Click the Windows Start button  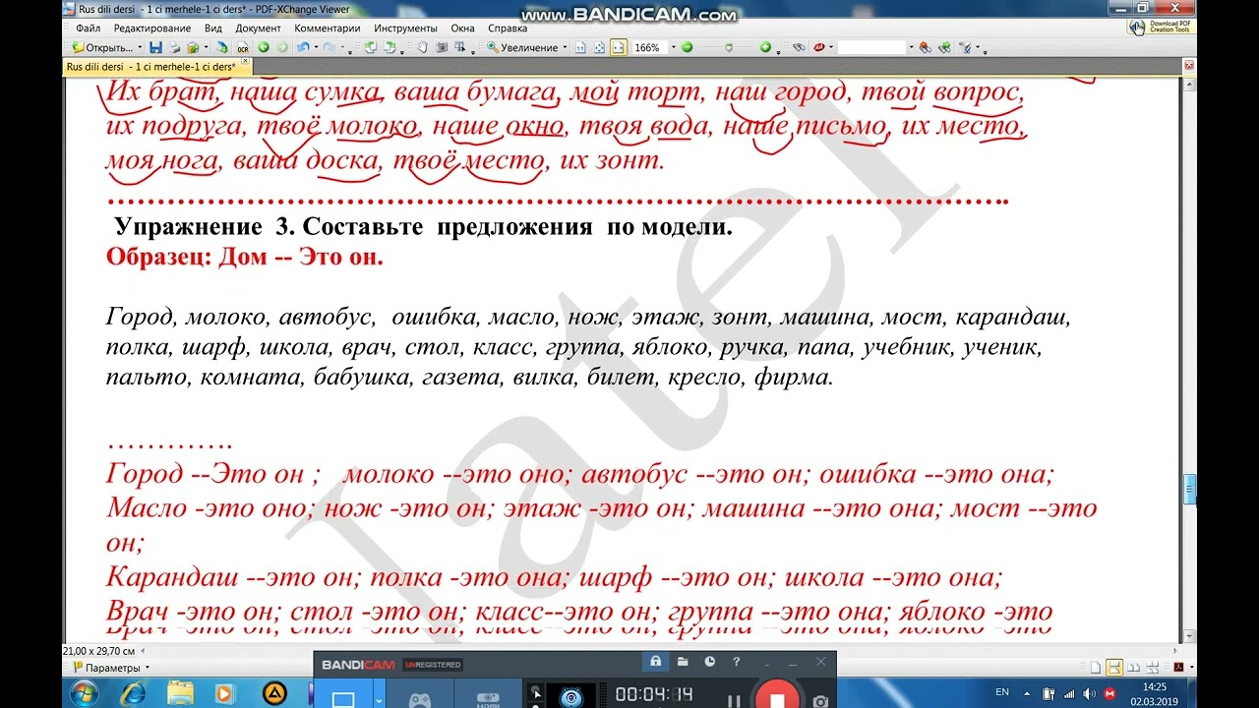[85, 693]
